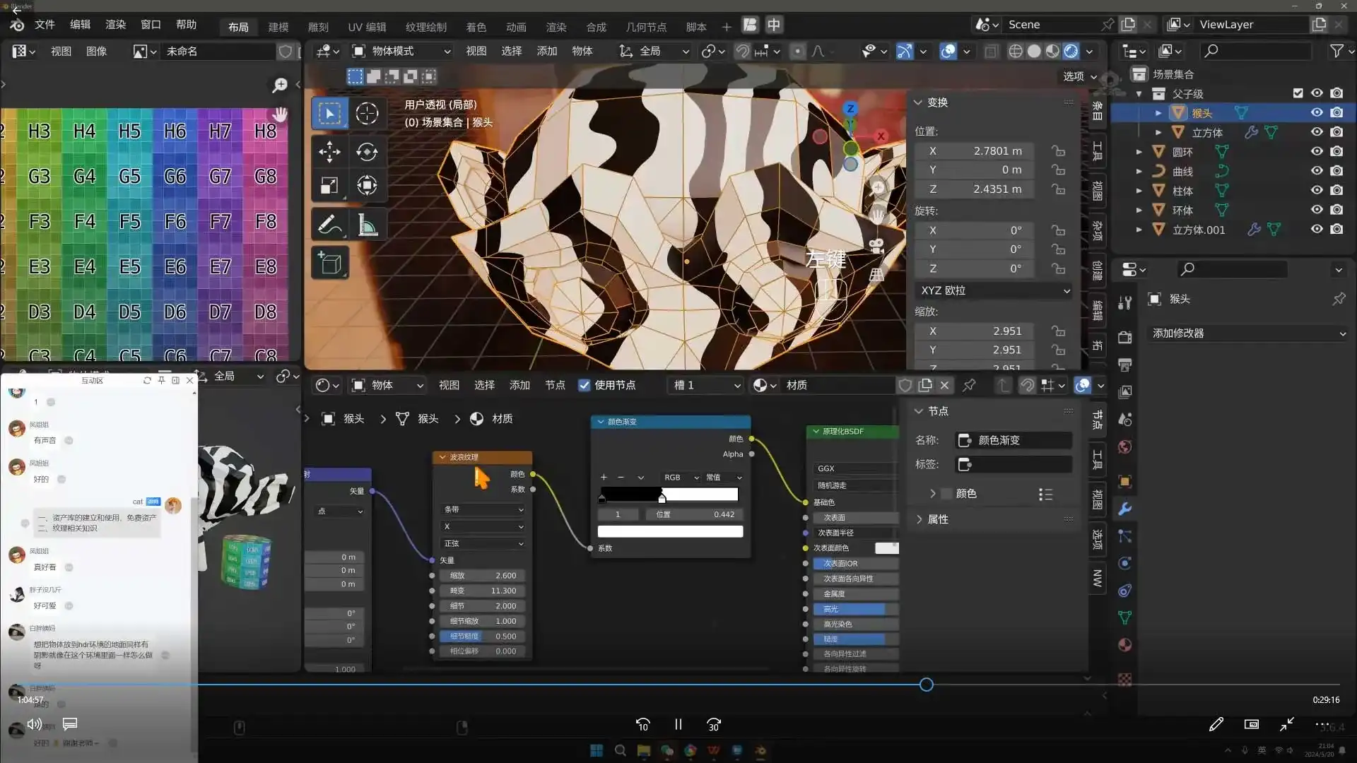Click the Windows Start button on taskbar

pyautogui.click(x=596, y=750)
